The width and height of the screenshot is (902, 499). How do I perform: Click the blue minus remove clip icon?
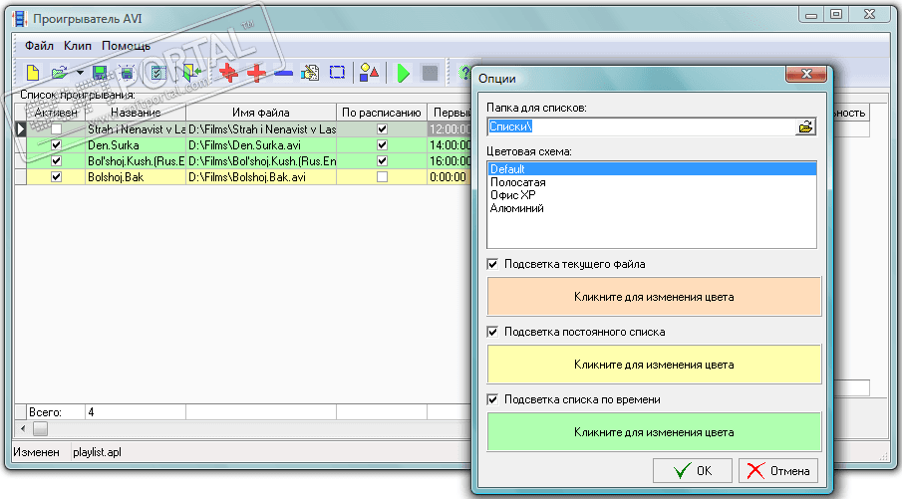(x=283, y=74)
